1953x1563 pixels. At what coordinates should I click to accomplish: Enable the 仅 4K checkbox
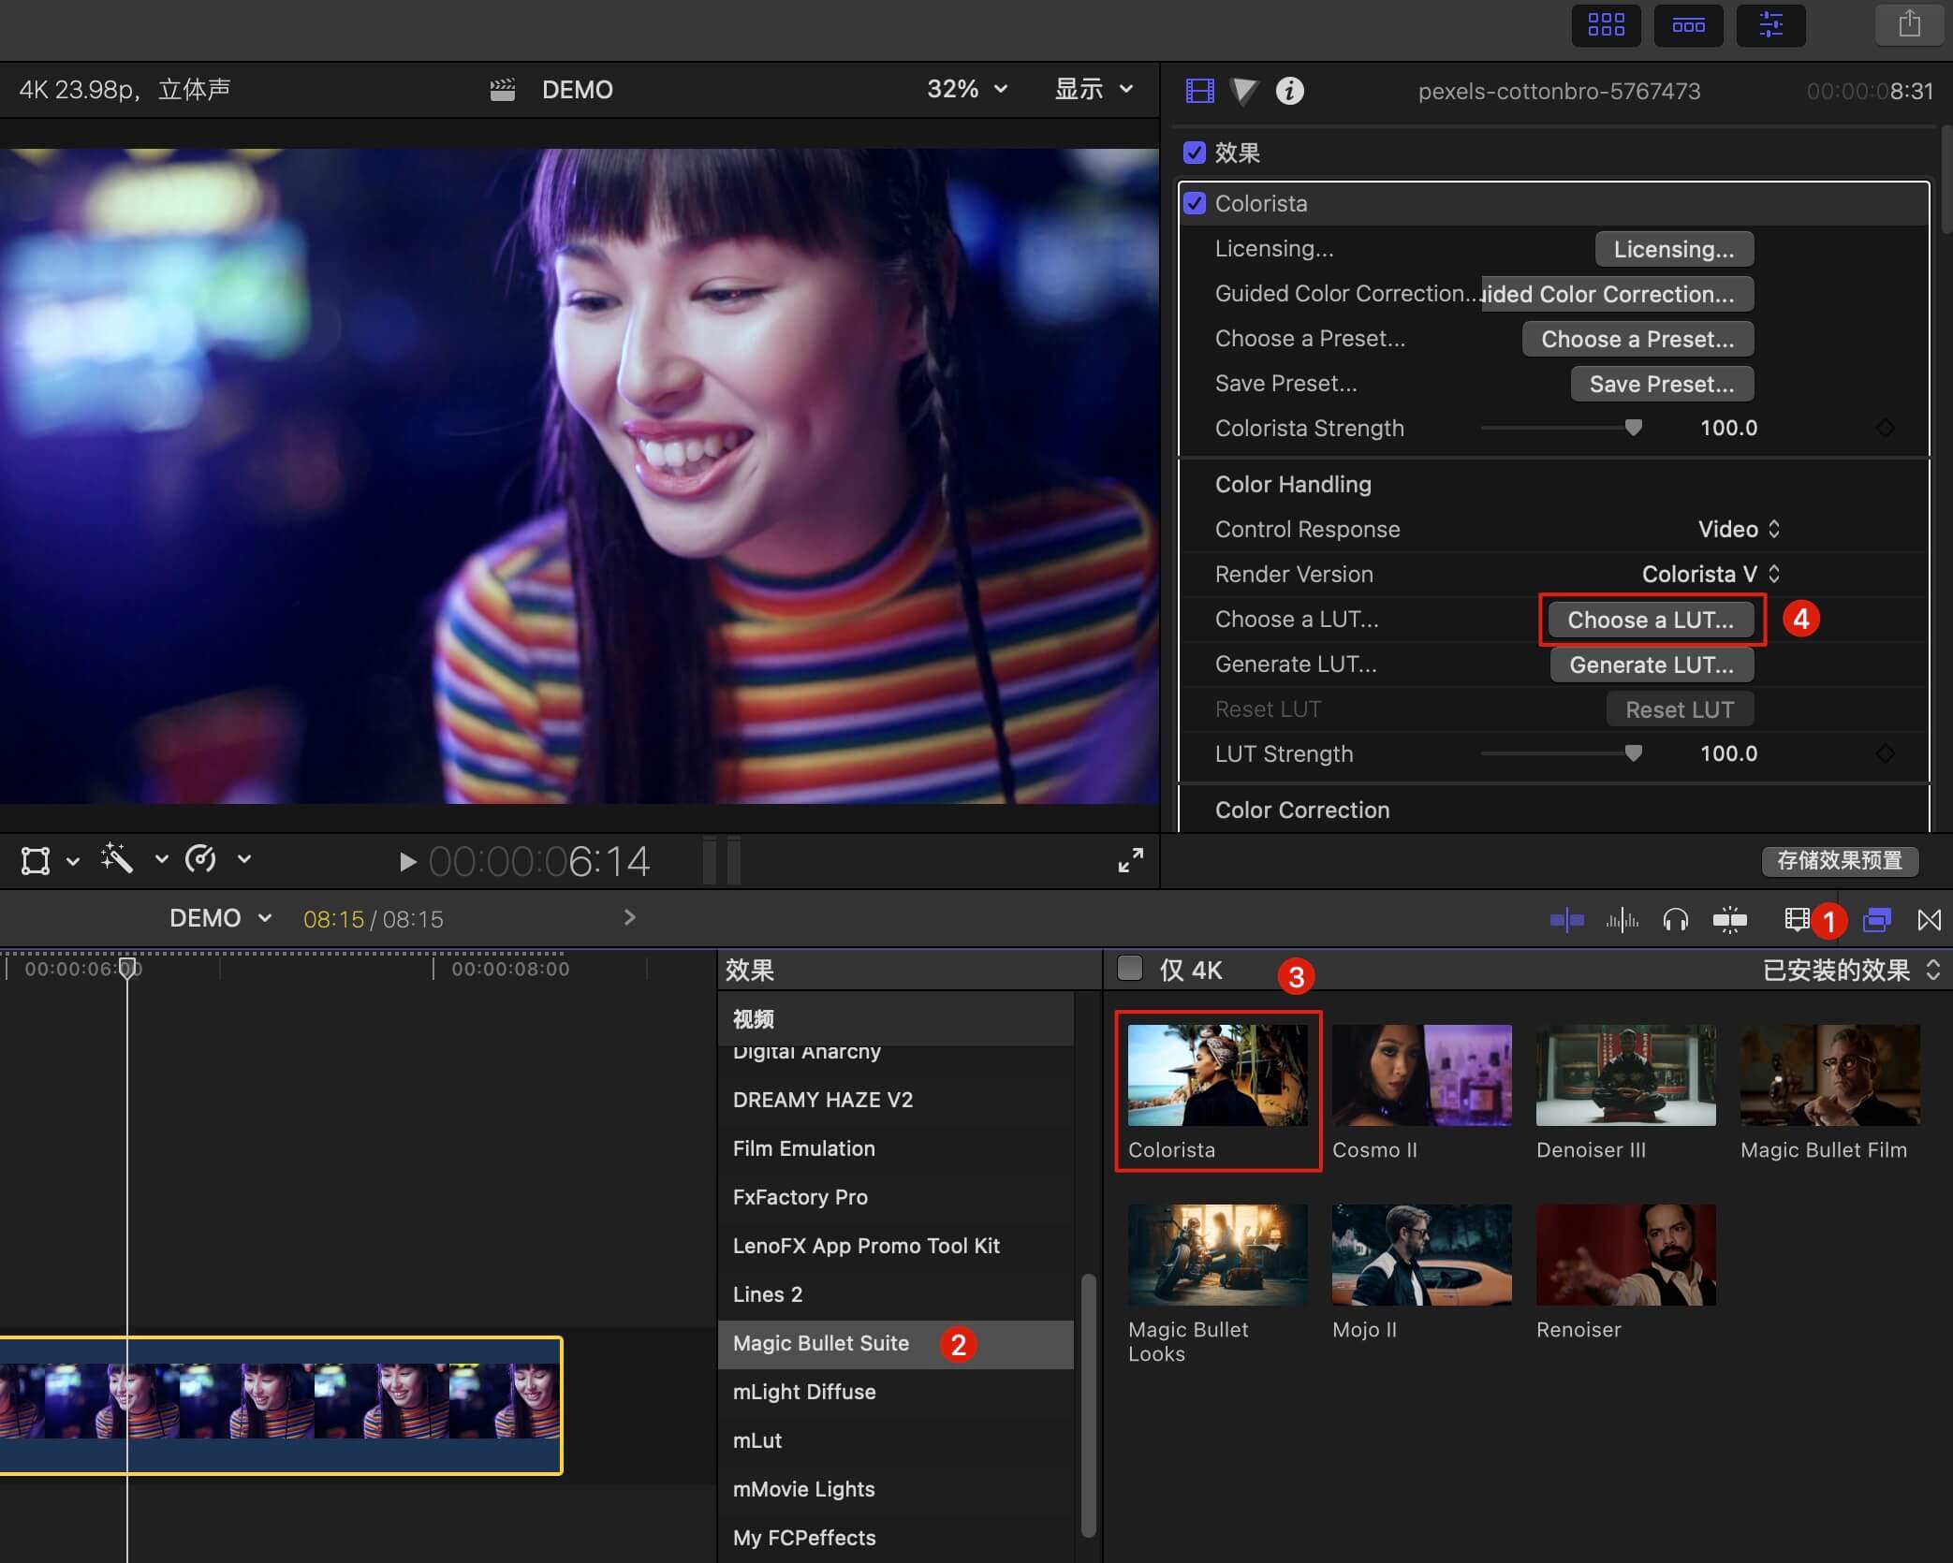pyautogui.click(x=1130, y=969)
